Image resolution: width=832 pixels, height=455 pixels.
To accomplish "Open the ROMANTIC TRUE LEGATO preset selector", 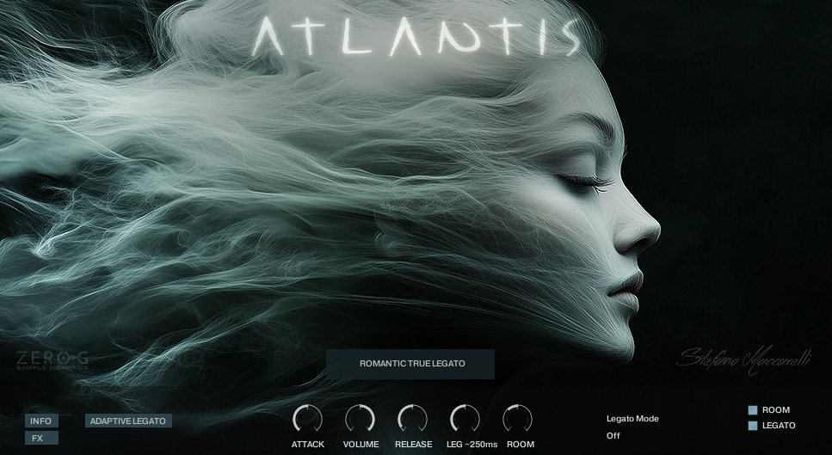I will [410, 364].
